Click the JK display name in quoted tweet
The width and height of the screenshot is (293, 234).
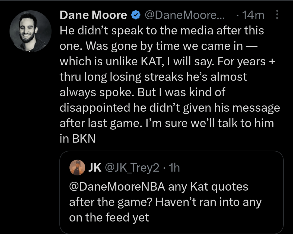pos(95,168)
